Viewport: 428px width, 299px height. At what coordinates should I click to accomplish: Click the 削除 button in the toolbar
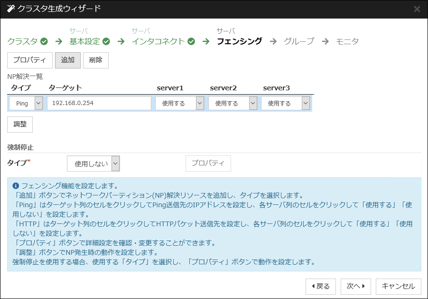point(96,60)
